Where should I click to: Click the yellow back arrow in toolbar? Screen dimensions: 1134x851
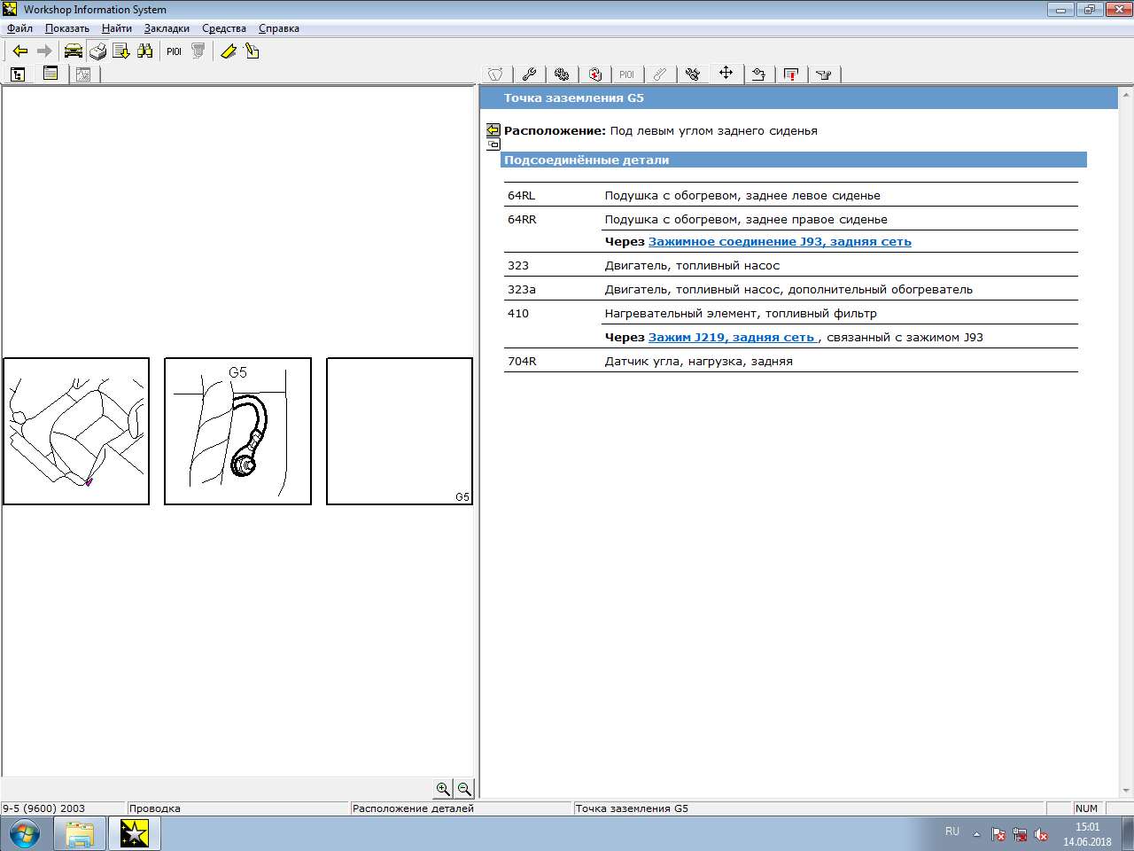pyautogui.click(x=19, y=51)
